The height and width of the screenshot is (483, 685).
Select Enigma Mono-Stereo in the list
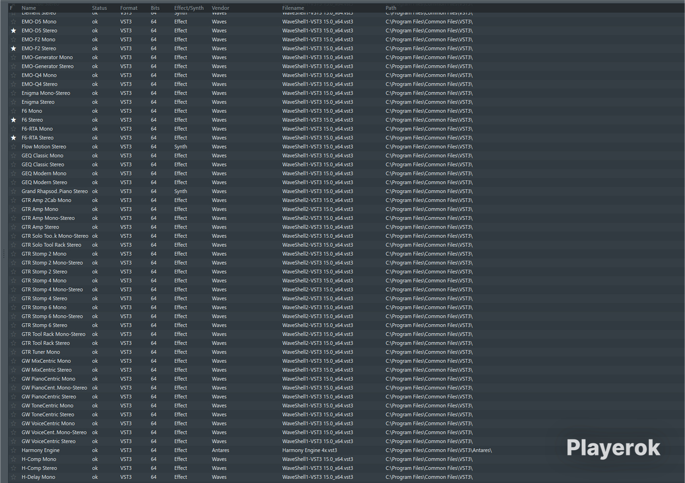[x=46, y=93]
